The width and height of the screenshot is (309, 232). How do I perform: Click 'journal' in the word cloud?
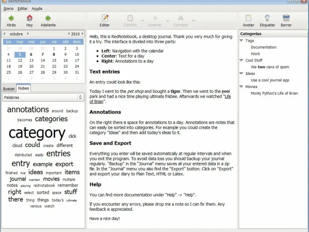[18, 179]
